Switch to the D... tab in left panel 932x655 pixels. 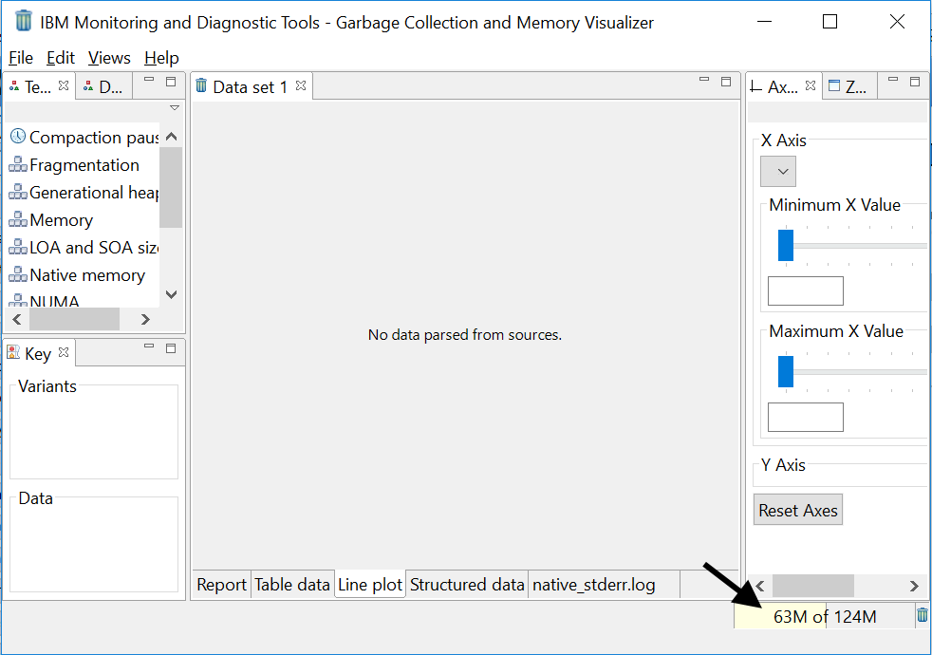[x=104, y=86]
